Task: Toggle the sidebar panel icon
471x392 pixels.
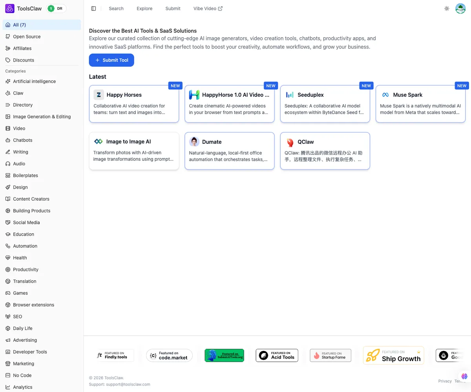Action: [x=93, y=9]
